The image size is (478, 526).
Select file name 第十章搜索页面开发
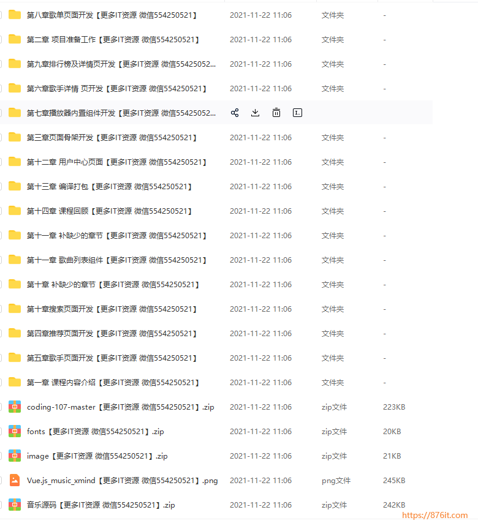(x=112, y=309)
